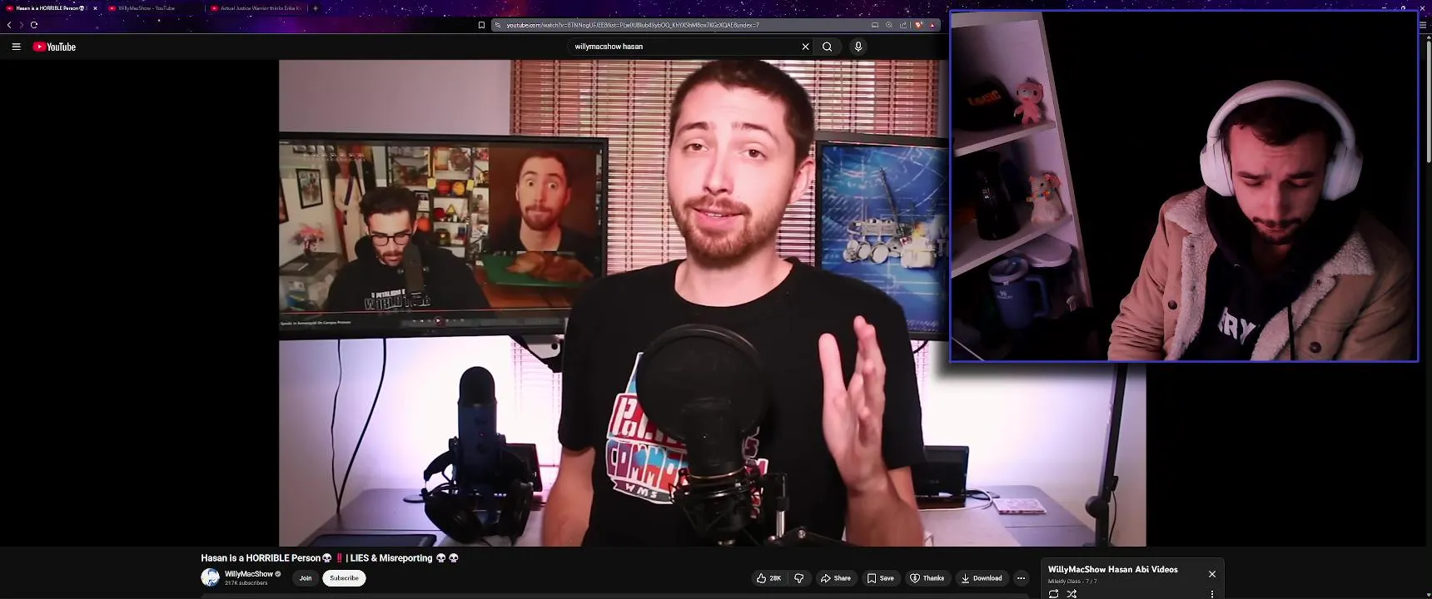The width and height of the screenshot is (1432, 599).
Task: Click the Brave Rewards triangle icon
Action: tap(932, 25)
